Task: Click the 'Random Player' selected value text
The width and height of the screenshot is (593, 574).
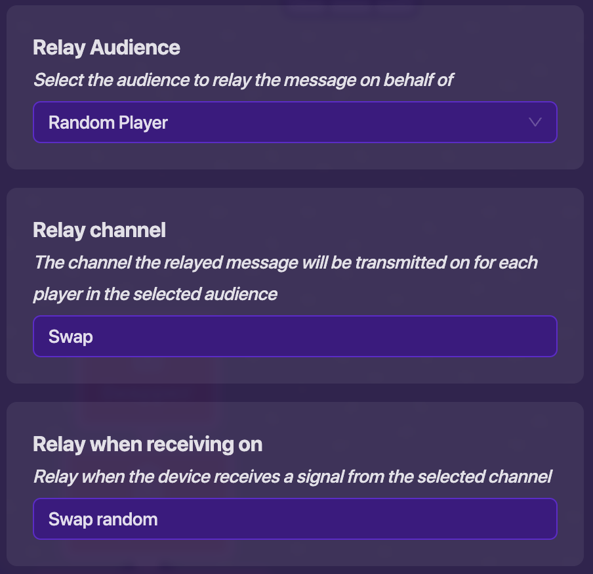Action: coord(108,123)
